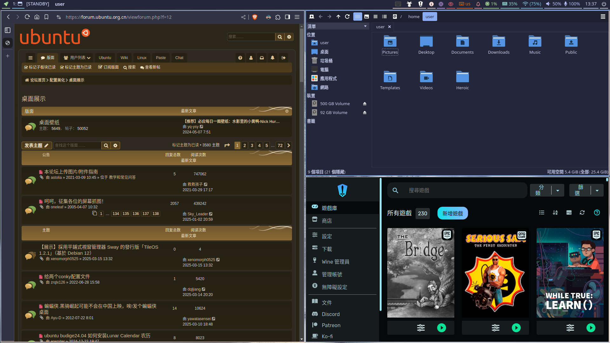Go to next forum page arrow

(x=288, y=145)
